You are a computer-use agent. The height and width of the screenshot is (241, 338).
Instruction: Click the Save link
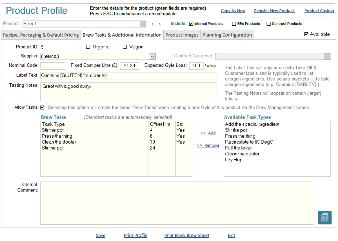click(101, 235)
